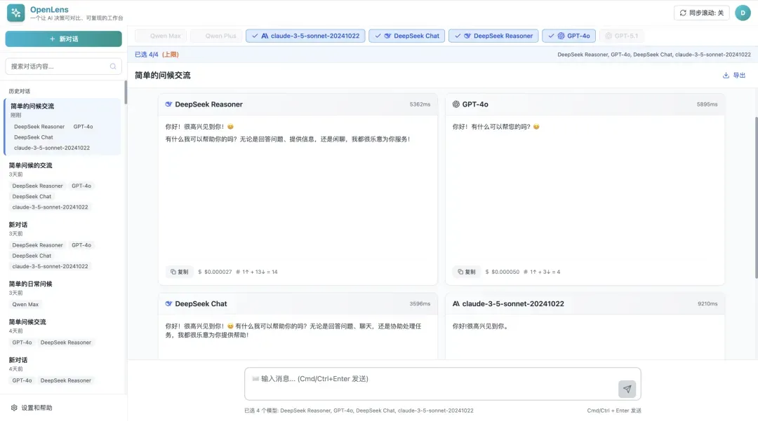This screenshot has width=758, height=421.
Task: Click the conversation title 简单的问候交流 heading
Action: [162, 75]
